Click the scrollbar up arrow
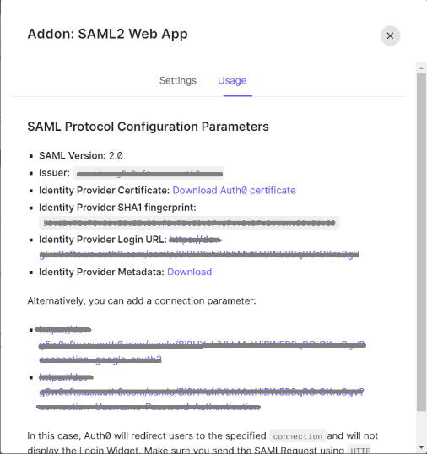427x454 pixels. (421, 68)
